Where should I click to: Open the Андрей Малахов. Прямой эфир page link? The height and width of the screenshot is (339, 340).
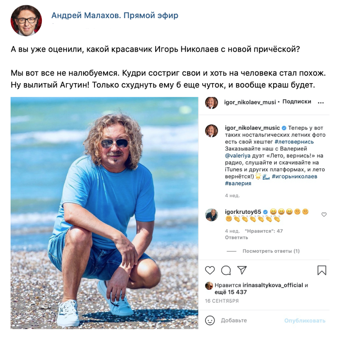pos(115,15)
